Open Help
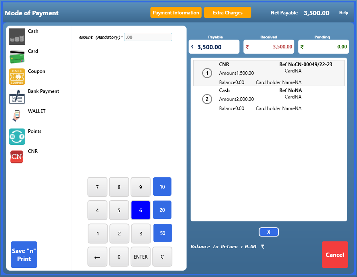Screen dimensions: 357x277 coord(343,13)
